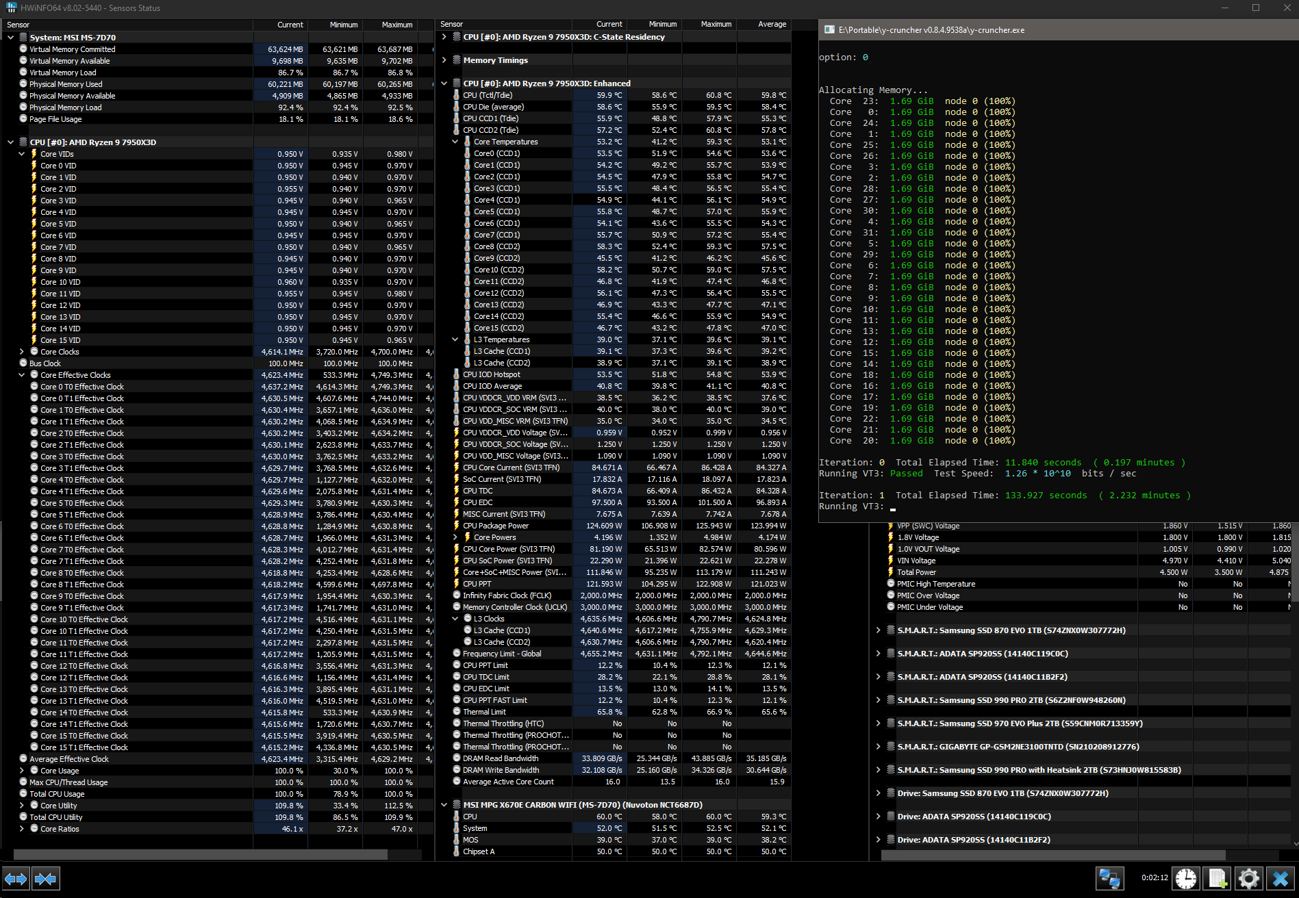The width and height of the screenshot is (1299, 898).
Task: Expand the C-State Residency sensor group
Action: pos(444,37)
